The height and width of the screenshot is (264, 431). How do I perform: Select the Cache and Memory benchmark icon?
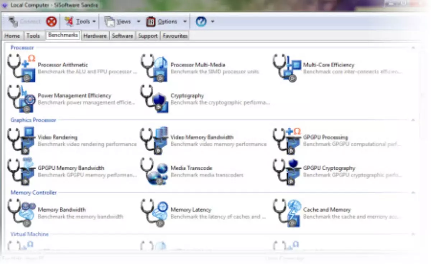[287, 213]
